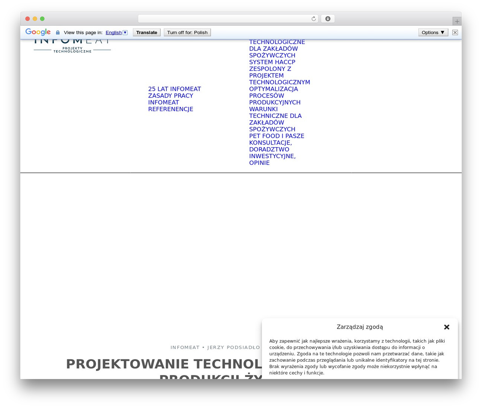Open the Options dropdown menu
Screen dimensions: 482x408
(x=433, y=32)
